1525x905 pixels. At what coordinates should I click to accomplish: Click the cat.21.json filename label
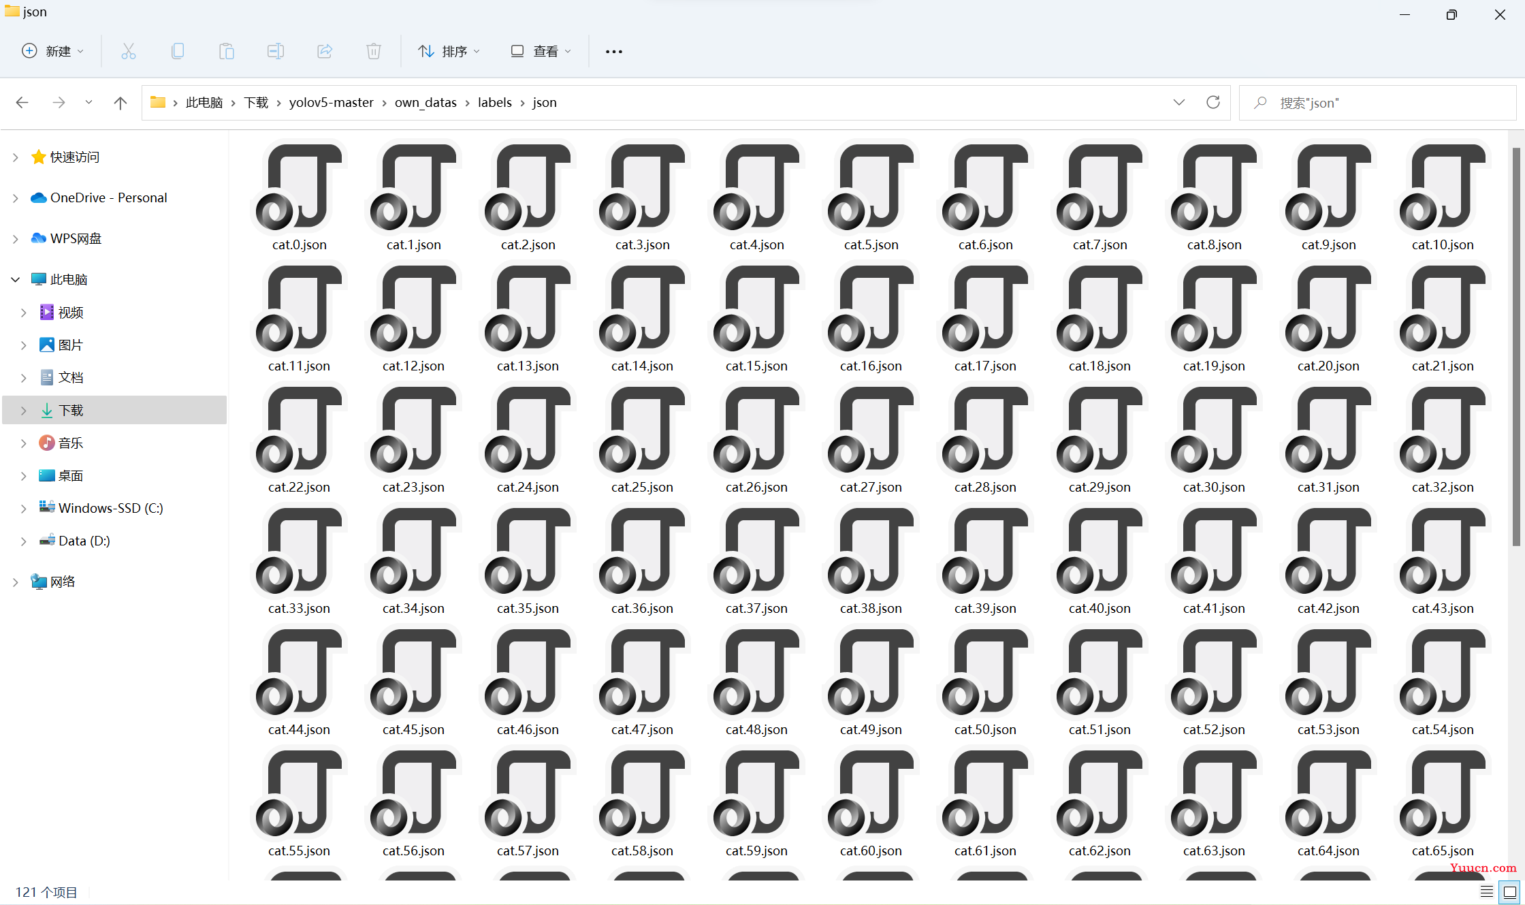1443,366
